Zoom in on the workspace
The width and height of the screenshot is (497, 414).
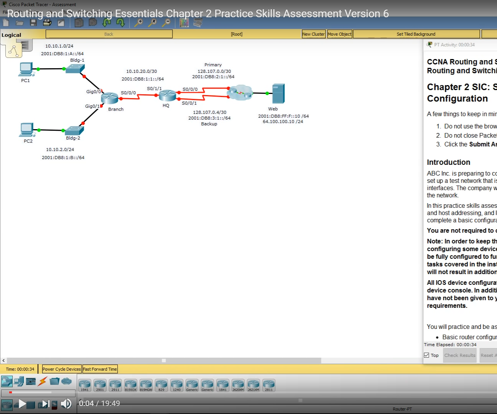pyautogui.click(x=138, y=23)
